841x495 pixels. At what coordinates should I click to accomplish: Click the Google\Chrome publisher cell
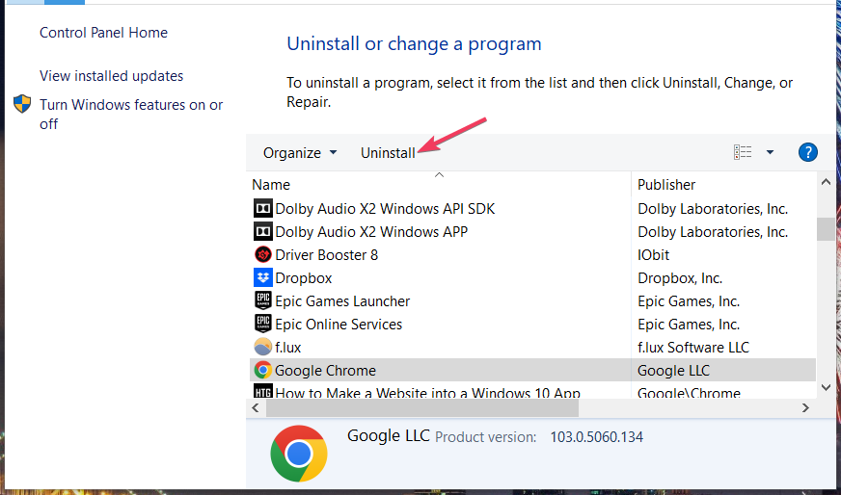(x=689, y=393)
